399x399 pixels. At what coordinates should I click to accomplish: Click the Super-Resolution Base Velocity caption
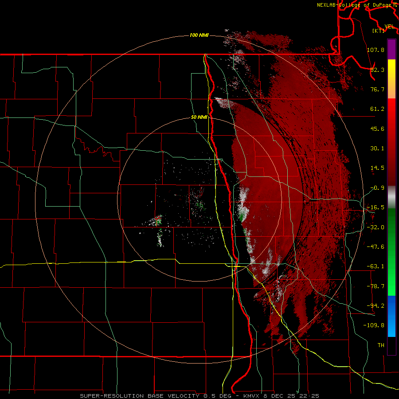click(x=199, y=396)
